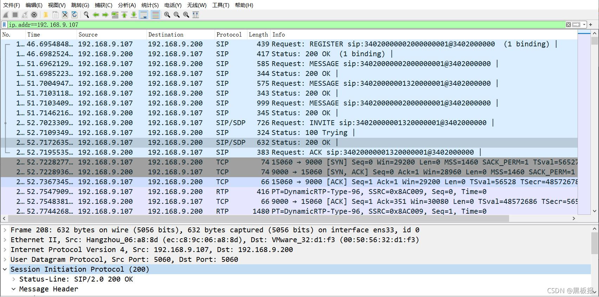599x297 pixels.
Task: Select the REGISTER request packet row
Action: pos(289,44)
